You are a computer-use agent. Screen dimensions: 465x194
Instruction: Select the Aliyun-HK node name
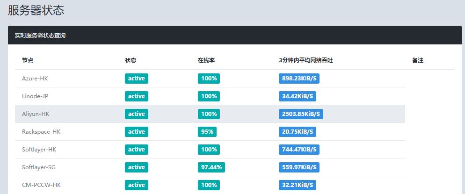pyautogui.click(x=36, y=114)
